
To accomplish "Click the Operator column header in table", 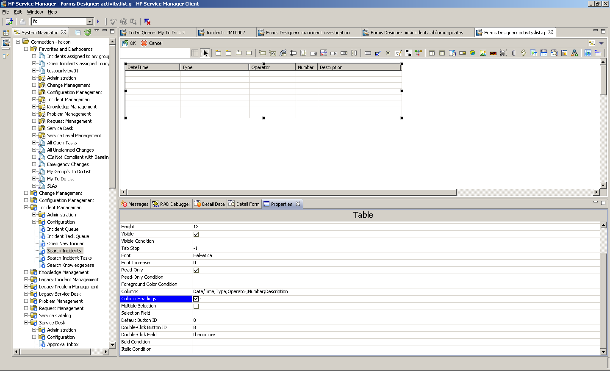I will click(272, 67).
